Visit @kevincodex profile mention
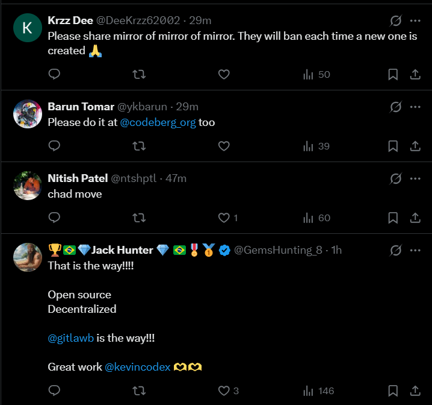432x405 pixels. click(x=137, y=367)
